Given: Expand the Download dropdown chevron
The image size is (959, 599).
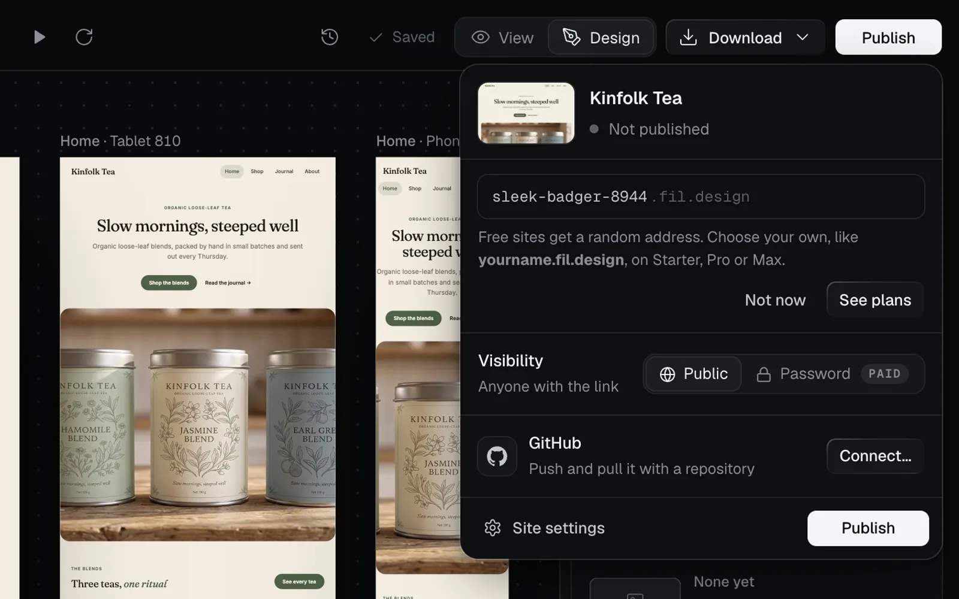Looking at the screenshot, I should 803,37.
